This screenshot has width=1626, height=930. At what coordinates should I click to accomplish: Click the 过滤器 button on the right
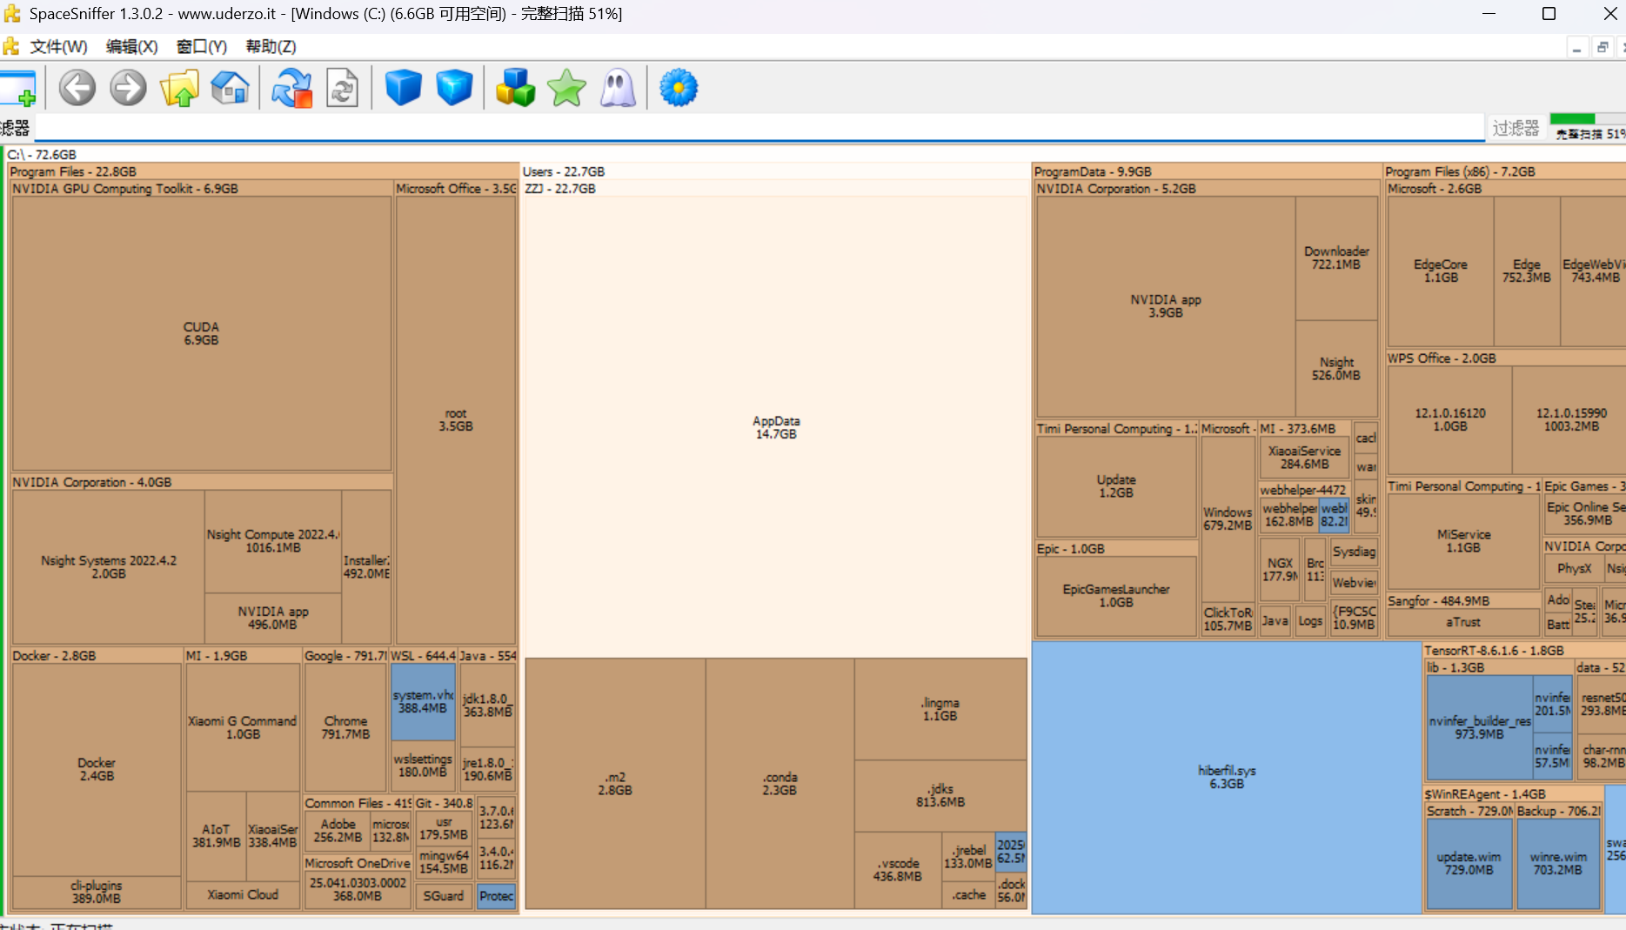tap(1516, 128)
